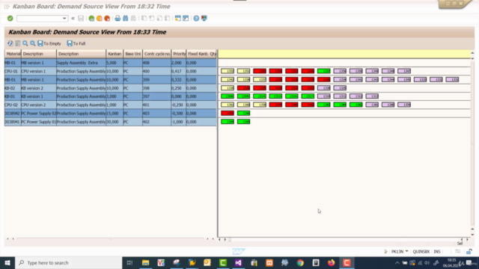Click the Find binoculars icon

coord(126,18)
